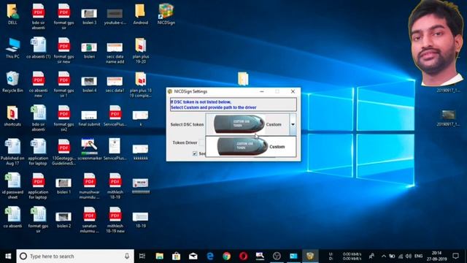Select the Published on Aug 17 document

pyautogui.click(x=12, y=153)
